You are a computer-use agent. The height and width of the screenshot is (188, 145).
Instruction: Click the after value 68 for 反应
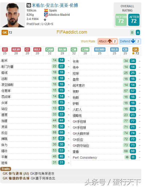coord(61,132)
